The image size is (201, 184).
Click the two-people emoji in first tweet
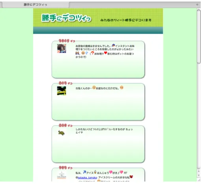(77, 53)
